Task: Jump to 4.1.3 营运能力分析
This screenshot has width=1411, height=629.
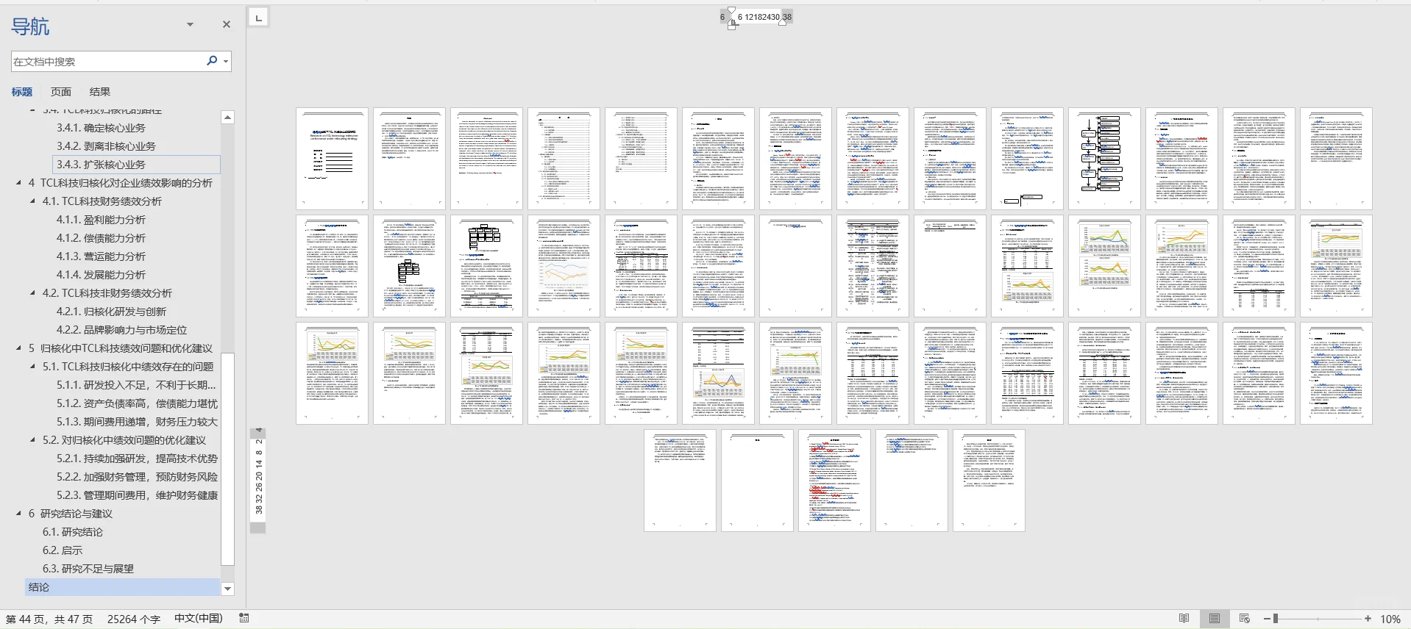Action: tap(101, 256)
